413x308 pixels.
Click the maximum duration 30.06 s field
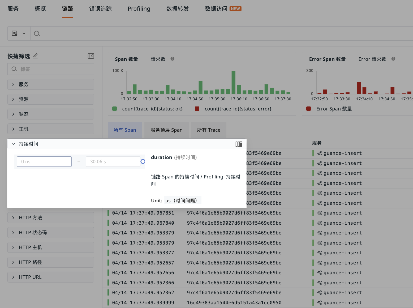113,161
